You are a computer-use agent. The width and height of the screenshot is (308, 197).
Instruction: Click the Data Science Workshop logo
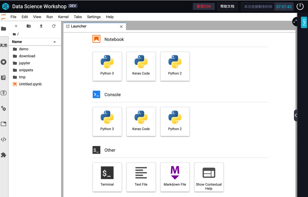(x=5, y=6)
